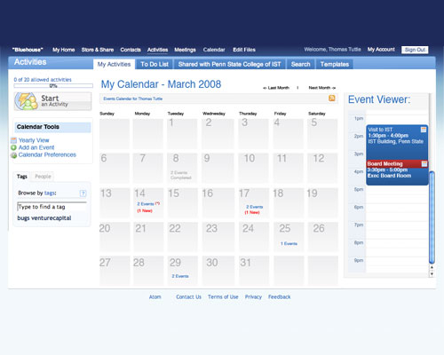Viewport: 444px width, 355px height.
Task: Open Store & Share menu item
Action: pos(98,50)
